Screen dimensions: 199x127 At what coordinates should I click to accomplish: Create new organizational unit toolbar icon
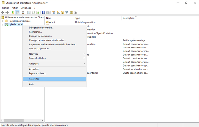[x=62, y=13]
